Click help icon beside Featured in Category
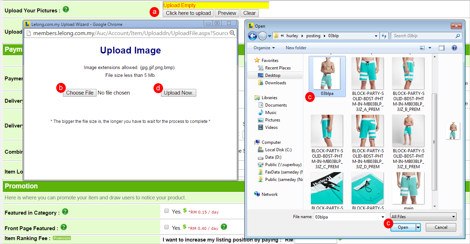 [65, 212]
